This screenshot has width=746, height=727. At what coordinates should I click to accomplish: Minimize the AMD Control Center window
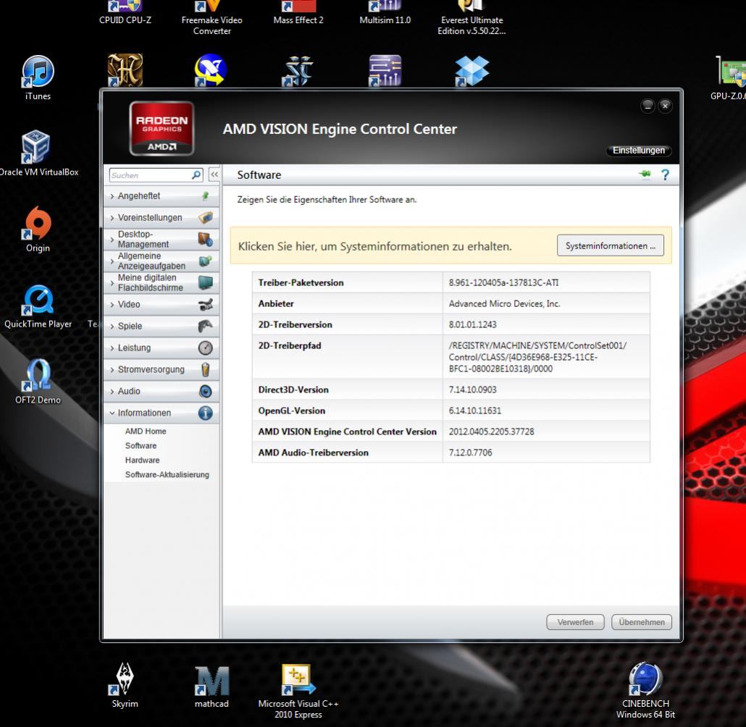tap(647, 106)
